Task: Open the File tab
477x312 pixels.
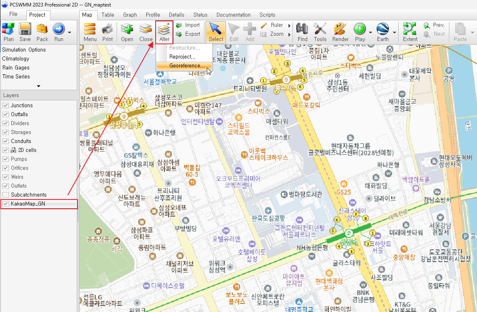Action: pos(13,14)
